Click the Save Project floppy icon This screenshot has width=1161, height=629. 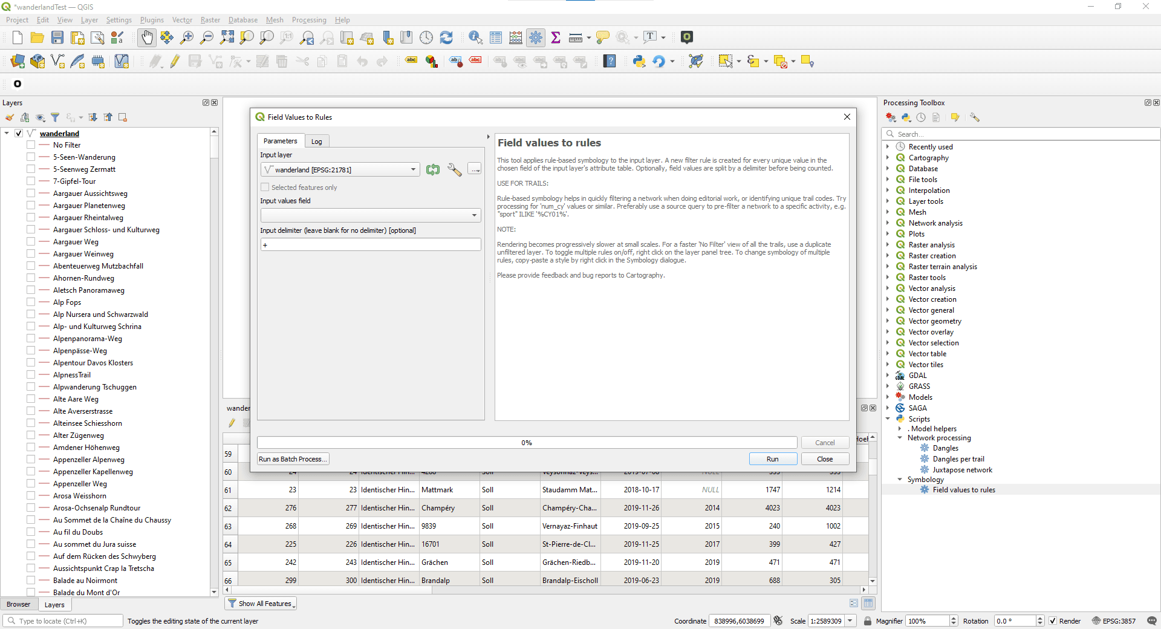tap(57, 37)
